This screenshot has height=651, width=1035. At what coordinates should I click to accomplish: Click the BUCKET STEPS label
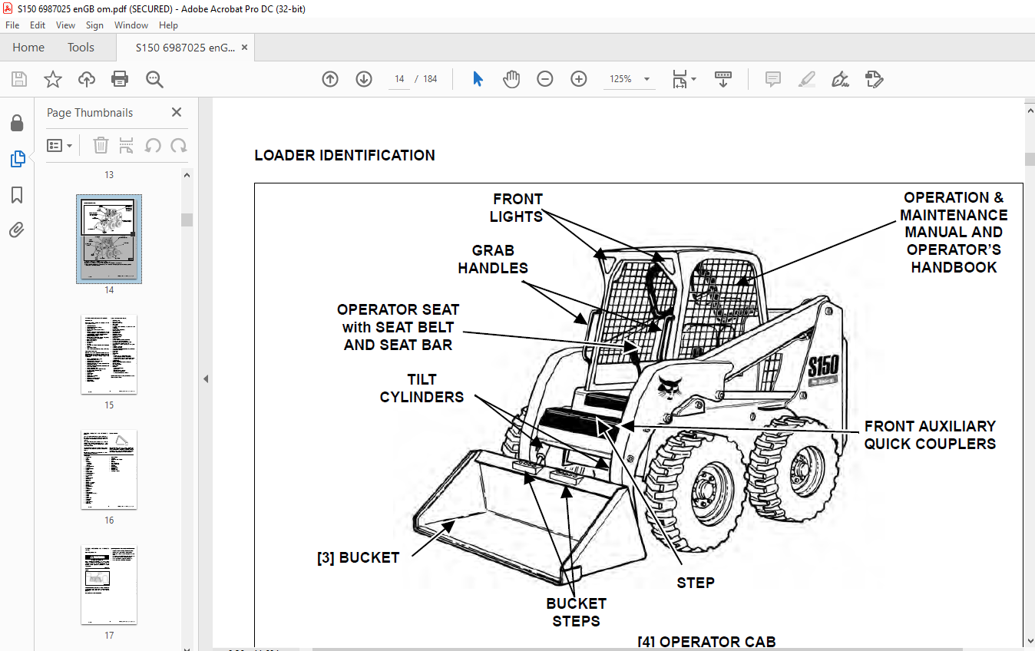coord(576,613)
